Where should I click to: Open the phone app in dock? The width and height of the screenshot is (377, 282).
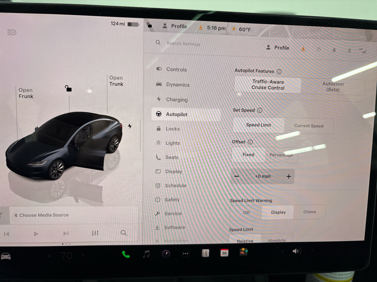[x=126, y=254]
